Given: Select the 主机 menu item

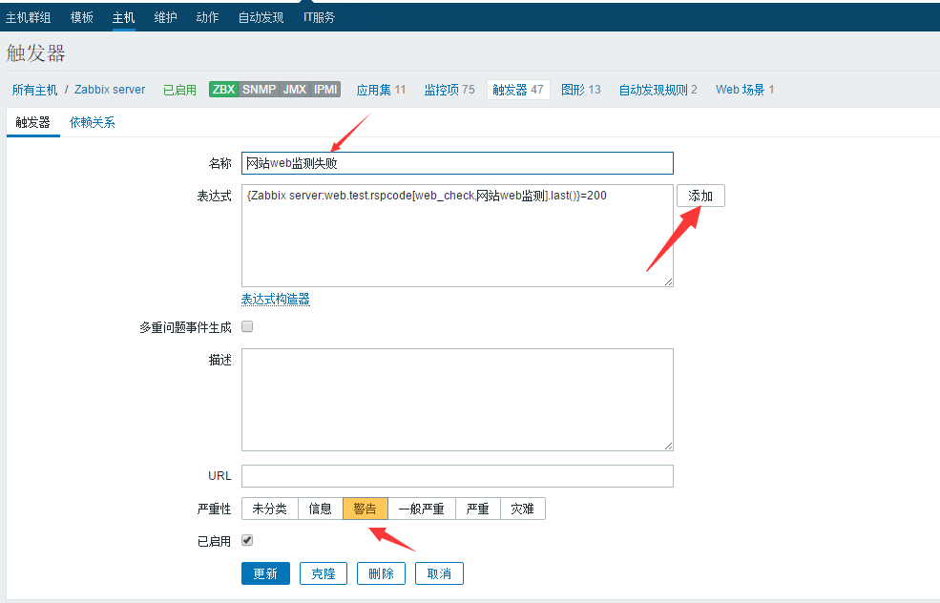Looking at the screenshot, I should 123,17.
